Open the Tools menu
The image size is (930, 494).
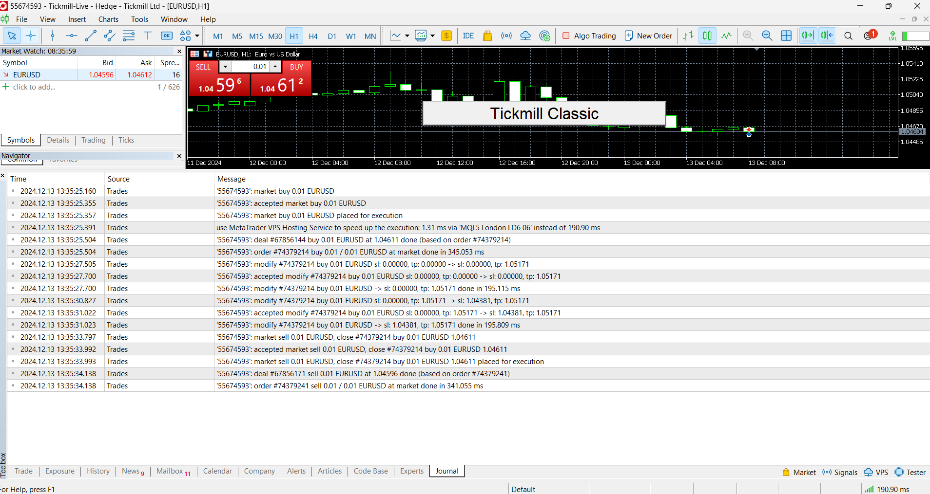click(139, 19)
